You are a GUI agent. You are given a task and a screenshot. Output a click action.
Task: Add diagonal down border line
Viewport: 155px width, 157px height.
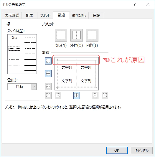(x=105, y=95)
